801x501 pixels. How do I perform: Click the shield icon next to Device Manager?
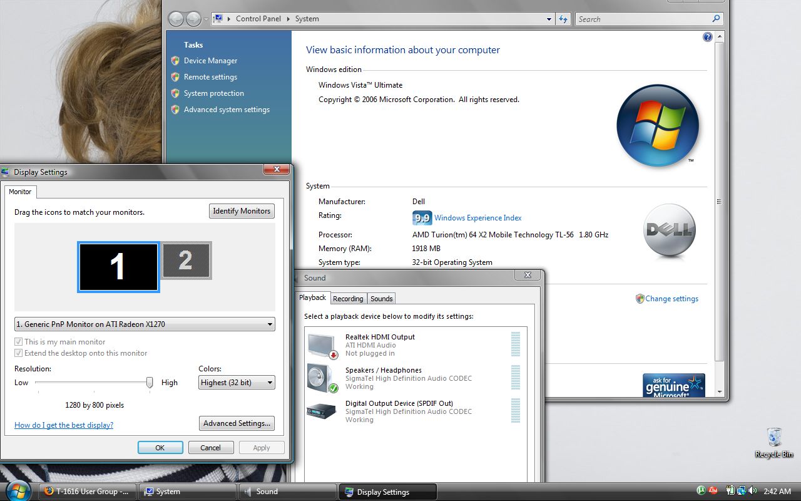[175, 61]
